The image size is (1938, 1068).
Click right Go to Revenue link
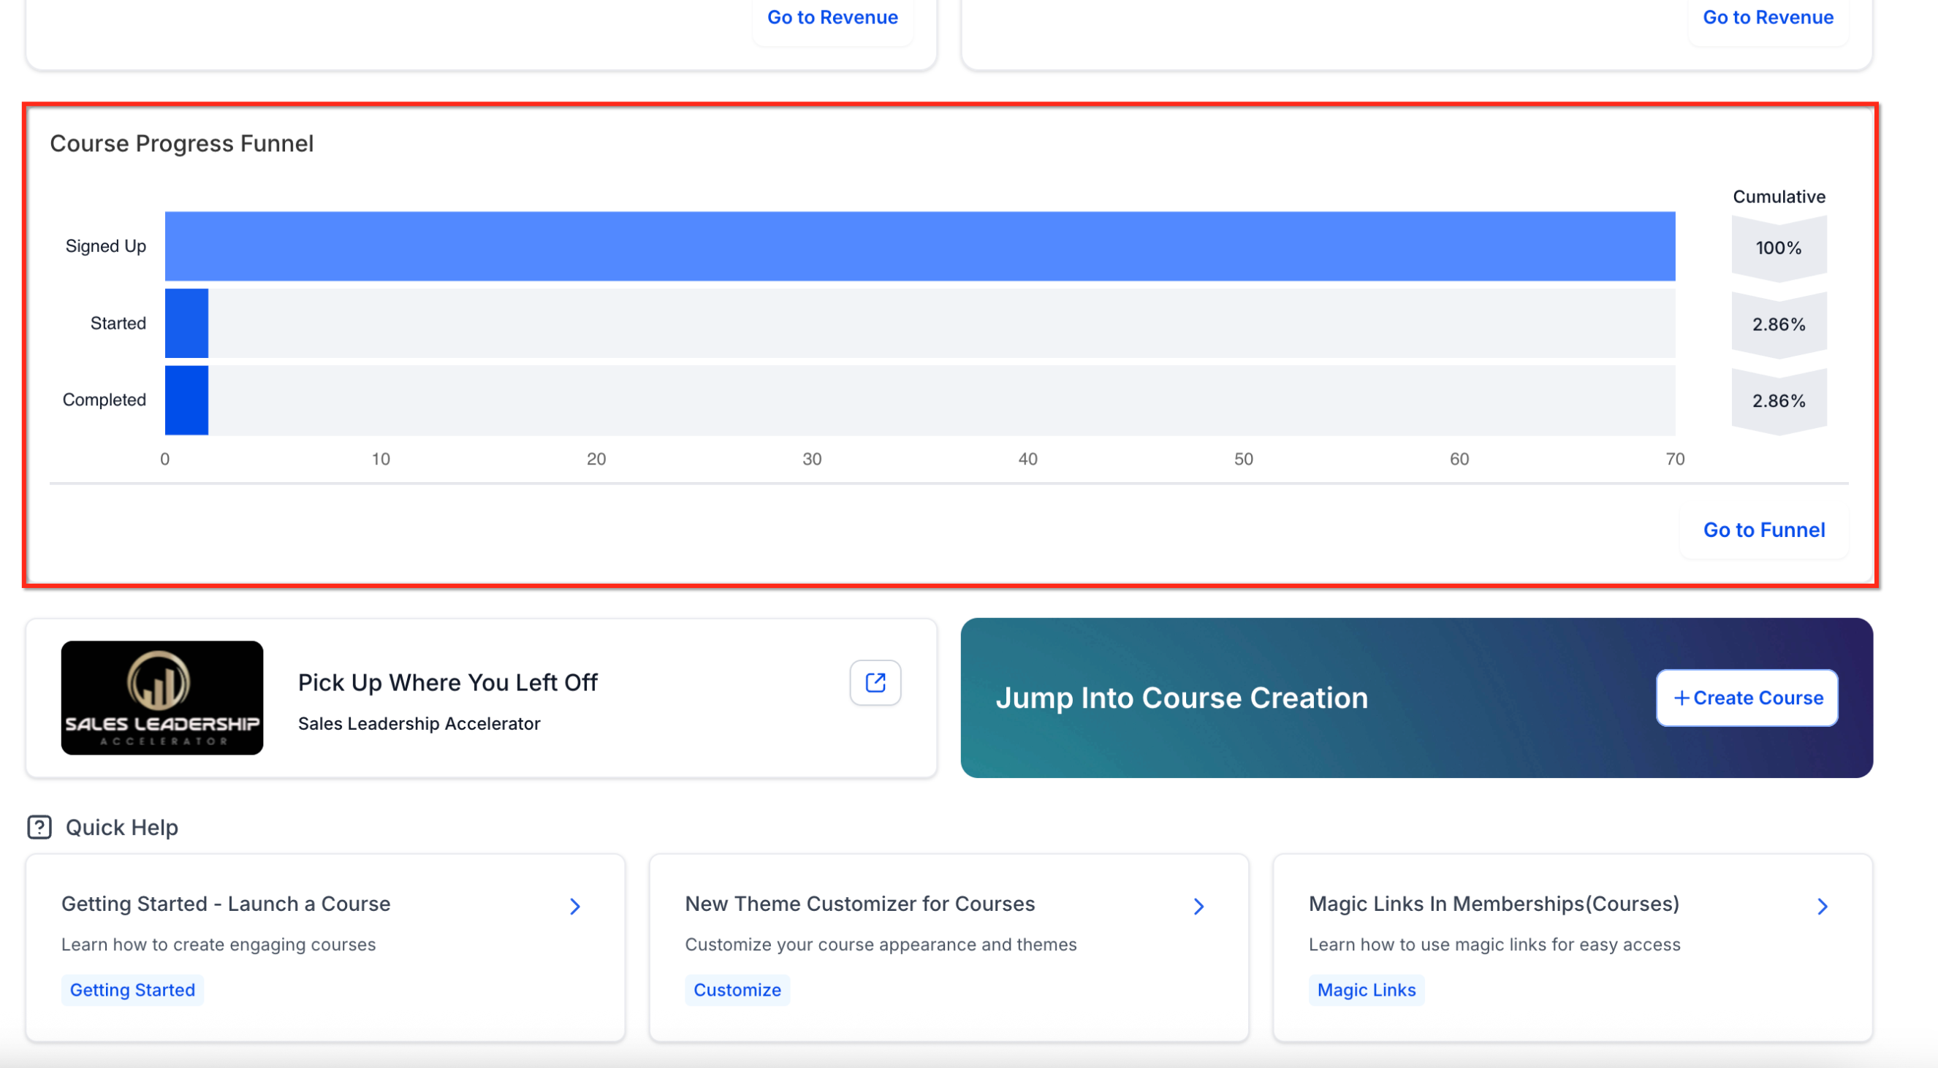[x=1767, y=17]
